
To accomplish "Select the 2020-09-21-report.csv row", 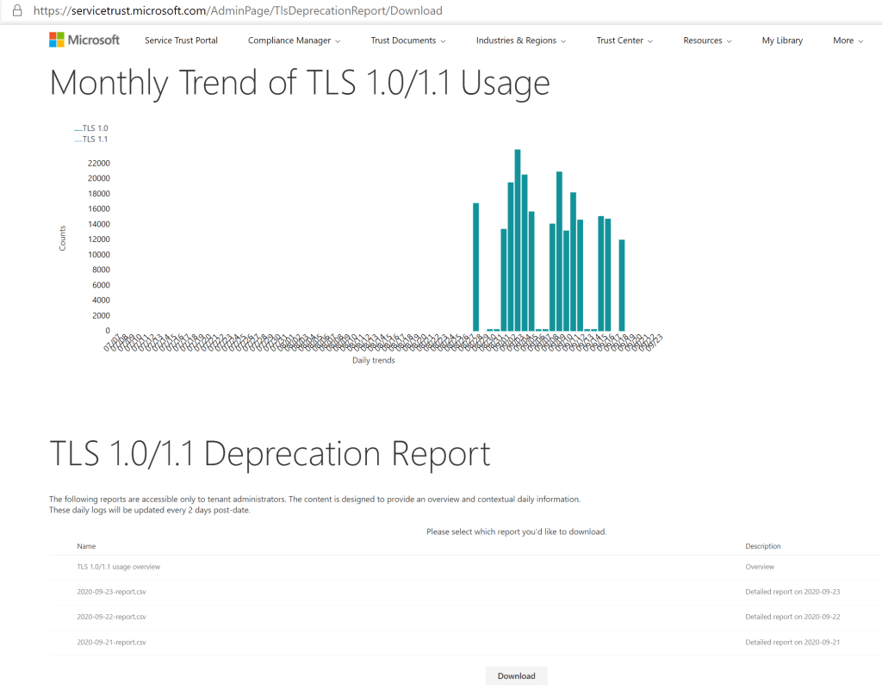I will (111, 642).
